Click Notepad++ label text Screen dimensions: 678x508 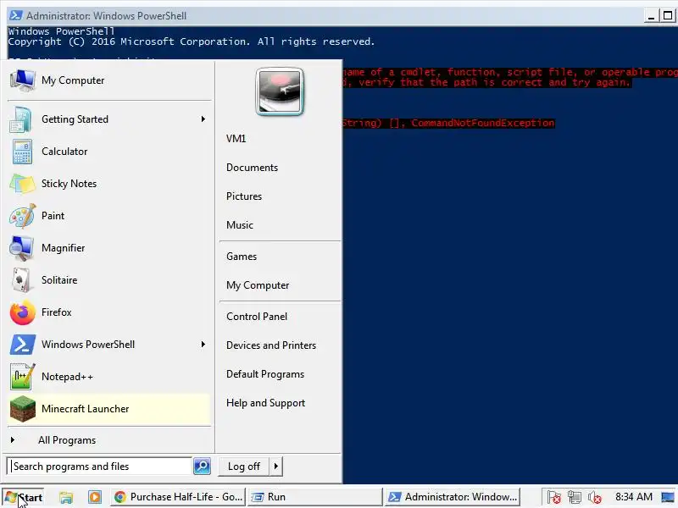click(67, 377)
